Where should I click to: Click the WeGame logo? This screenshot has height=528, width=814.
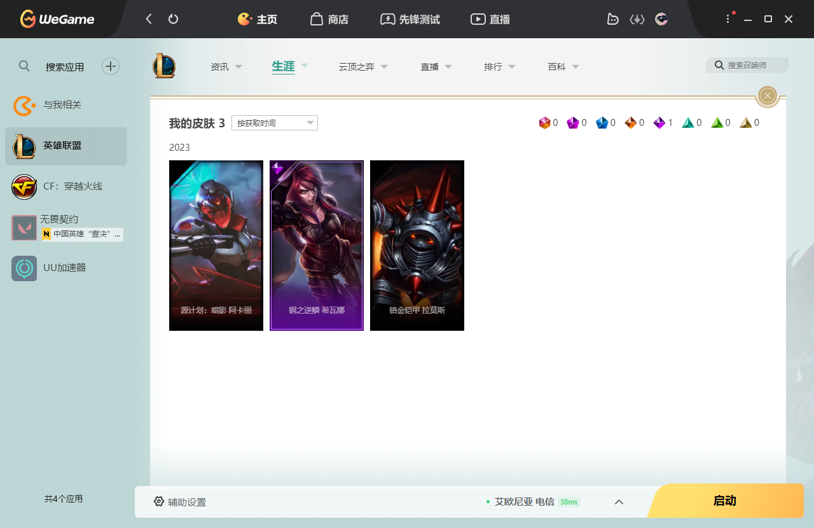pyautogui.click(x=57, y=19)
